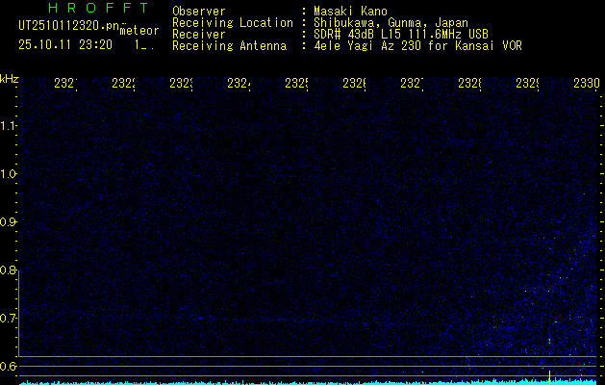The width and height of the screenshot is (605, 385).
Task: Click the 0.9 kHz frequency axis label
Action: (x=9, y=221)
